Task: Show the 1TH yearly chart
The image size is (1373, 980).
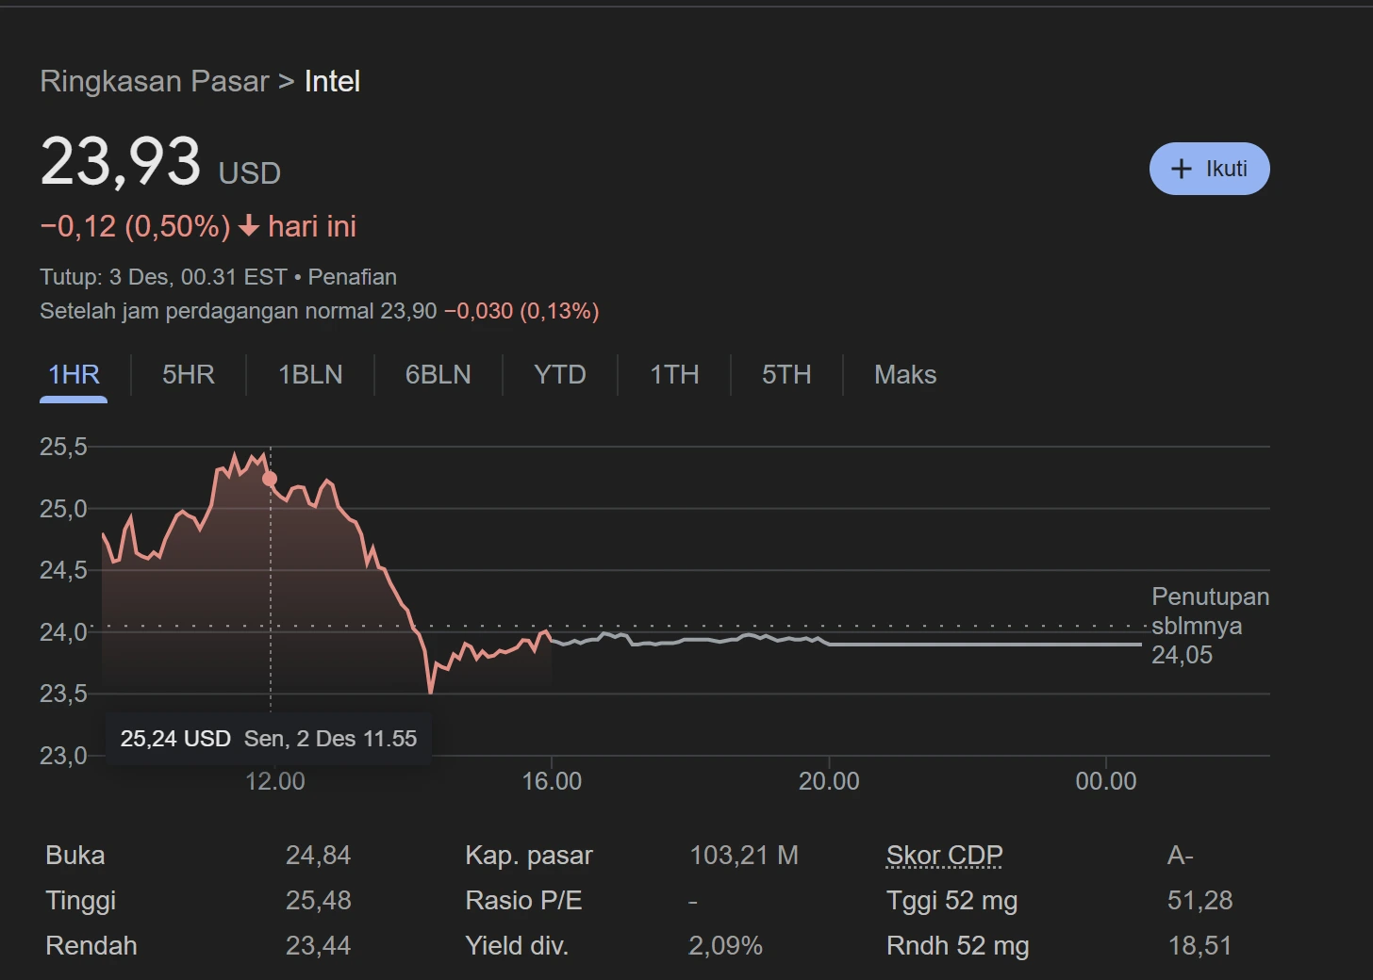Action: [x=674, y=375]
